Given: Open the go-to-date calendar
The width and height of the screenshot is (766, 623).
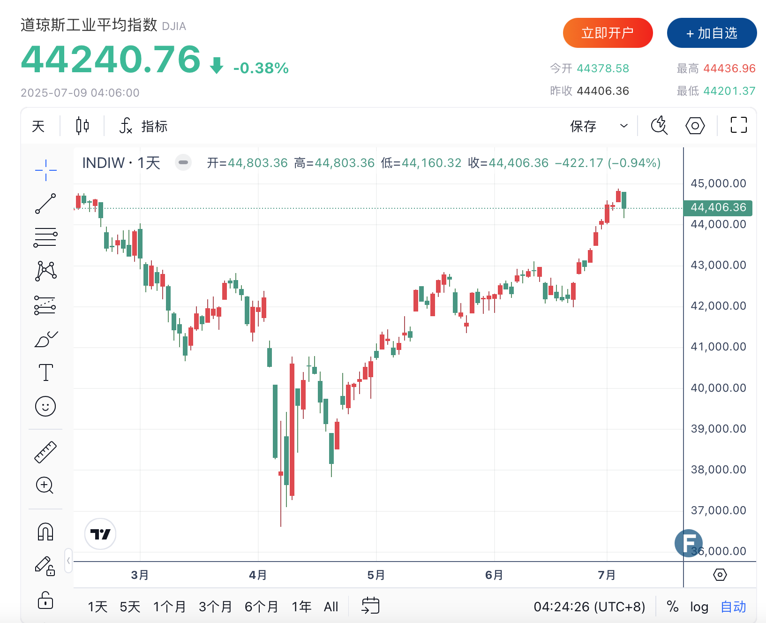Looking at the screenshot, I should click(x=370, y=606).
